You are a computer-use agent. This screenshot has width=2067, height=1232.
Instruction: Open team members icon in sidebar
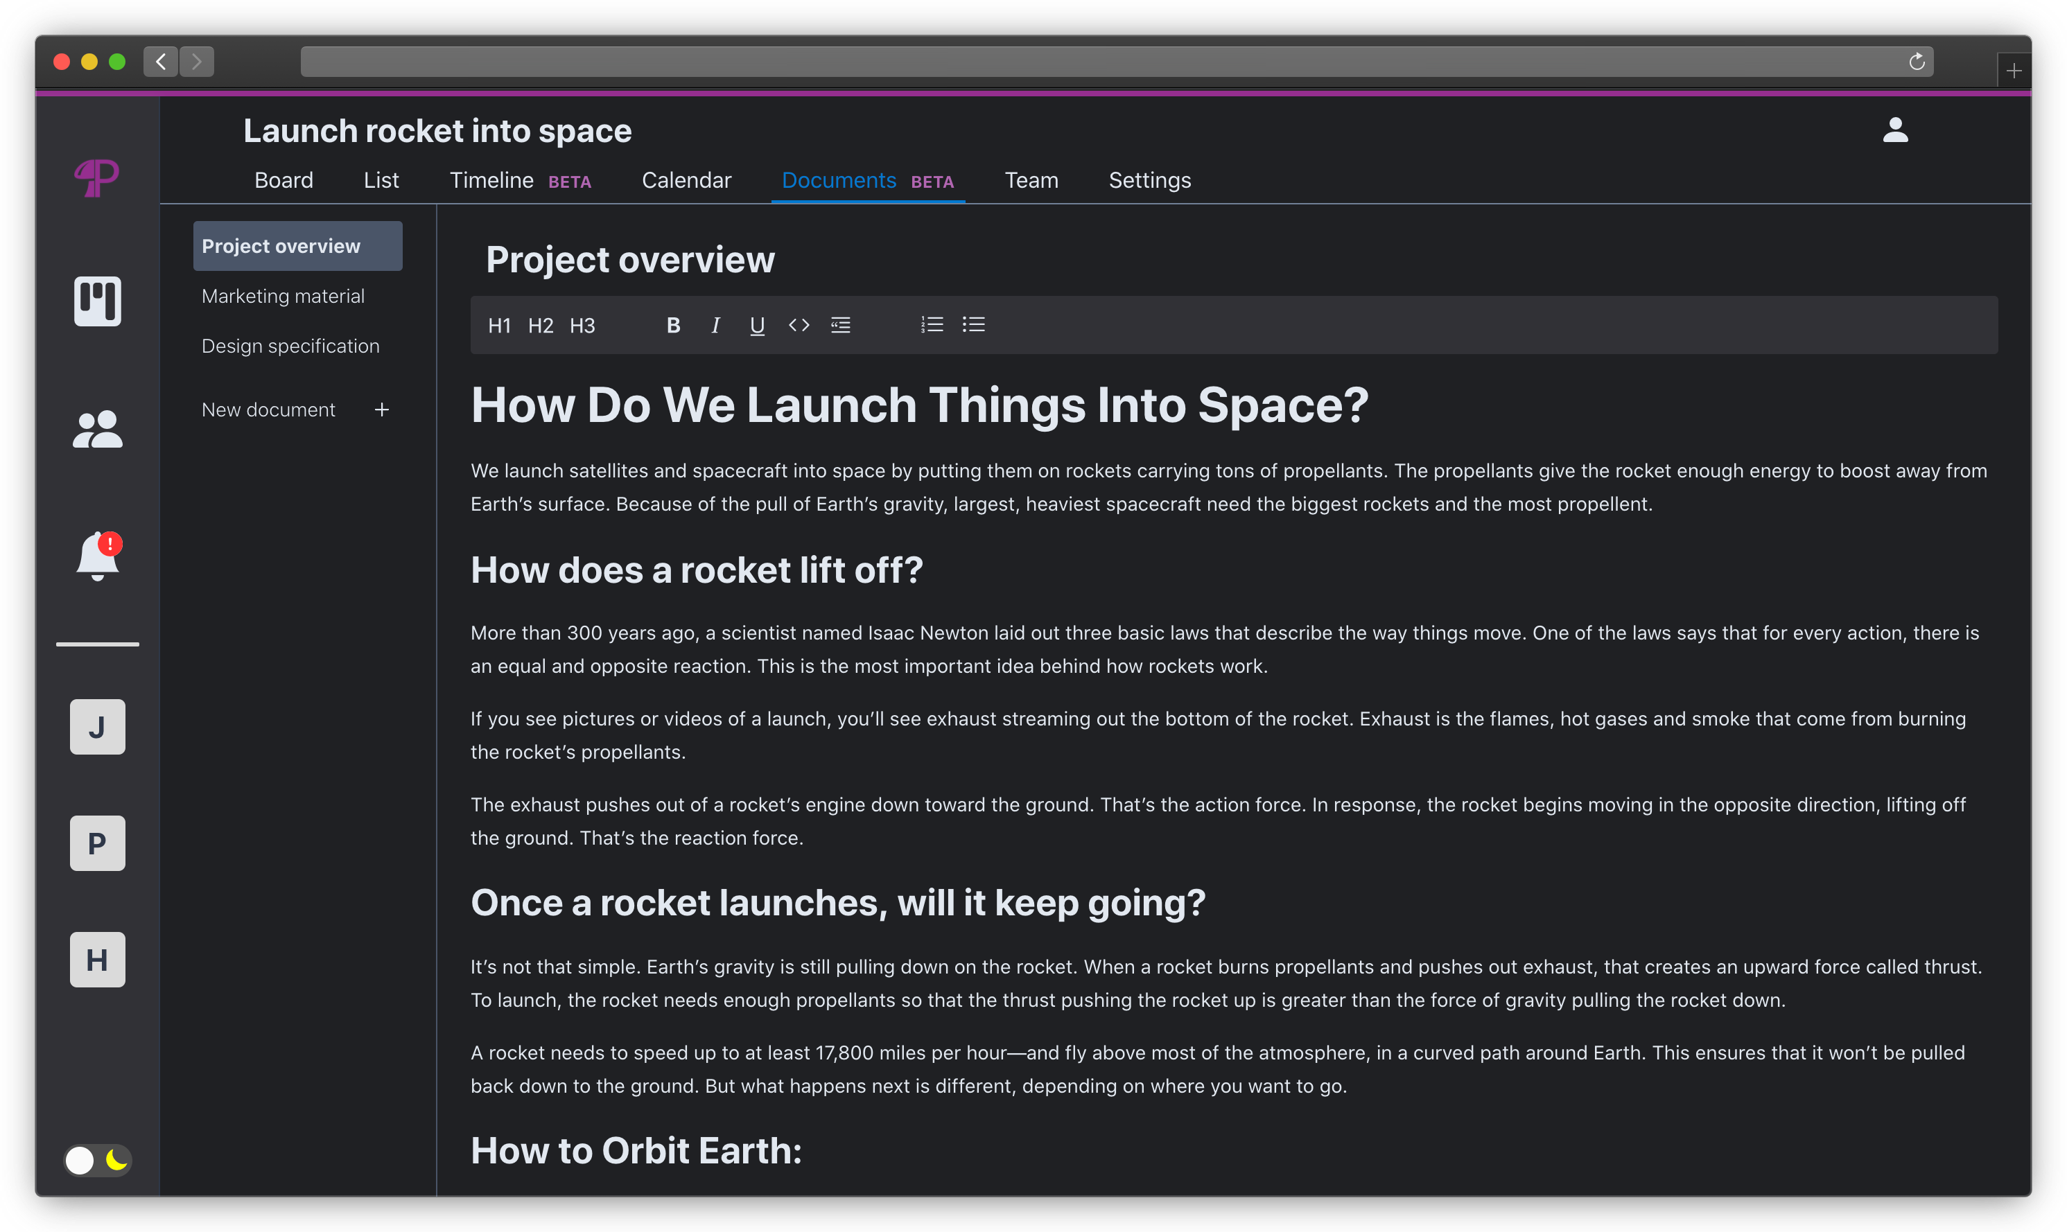98,430
